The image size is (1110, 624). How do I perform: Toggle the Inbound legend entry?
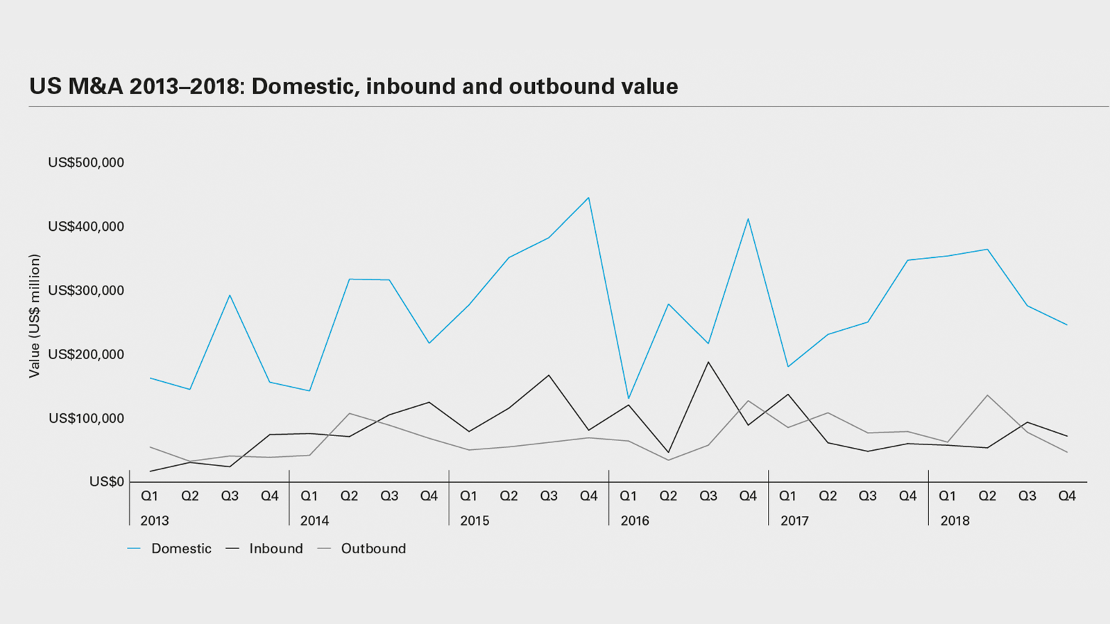[x=275, y=548]
